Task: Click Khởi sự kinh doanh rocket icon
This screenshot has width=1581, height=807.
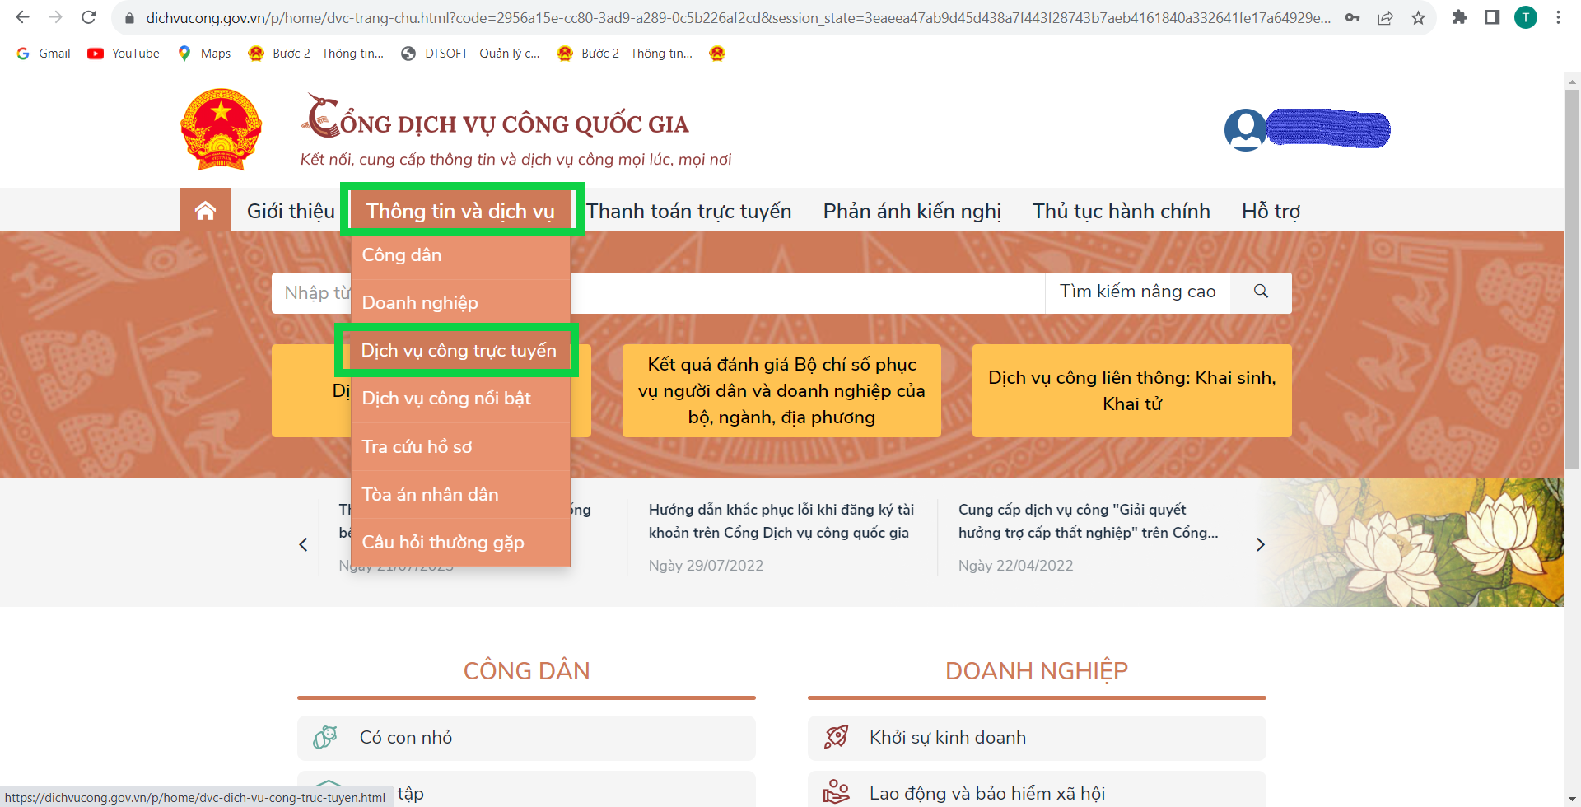Action: tap(836, 737)
